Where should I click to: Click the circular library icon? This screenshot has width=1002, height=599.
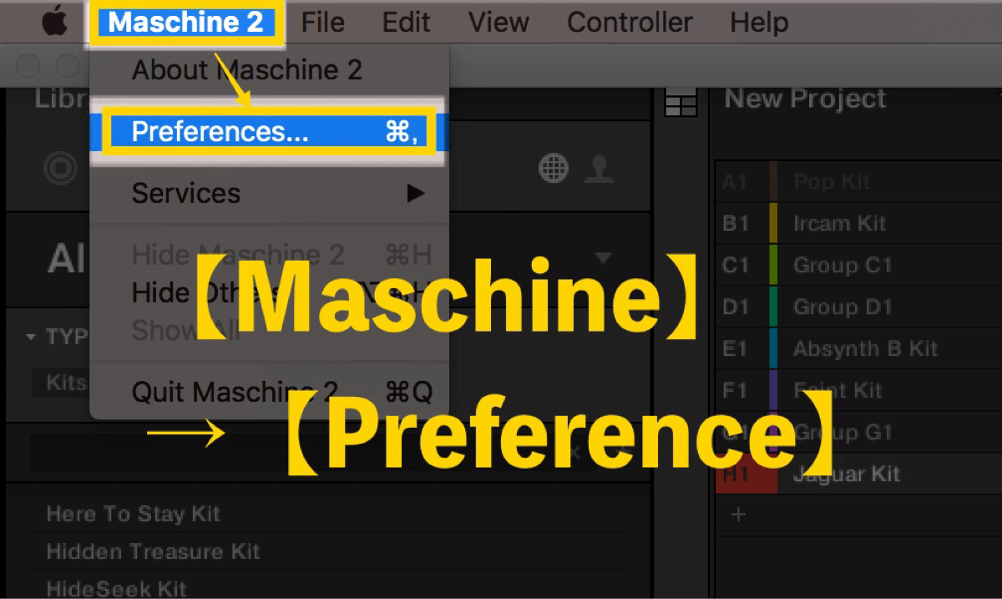click(x=60, y=169)
